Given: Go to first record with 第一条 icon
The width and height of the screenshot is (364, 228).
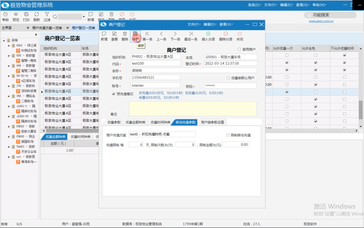Looking at the screenshot, I should pyautogui.click(x=147, y=34).
